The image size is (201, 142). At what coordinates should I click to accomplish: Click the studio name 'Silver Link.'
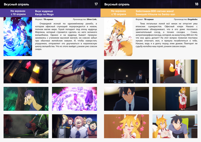(x=92, y=20)
